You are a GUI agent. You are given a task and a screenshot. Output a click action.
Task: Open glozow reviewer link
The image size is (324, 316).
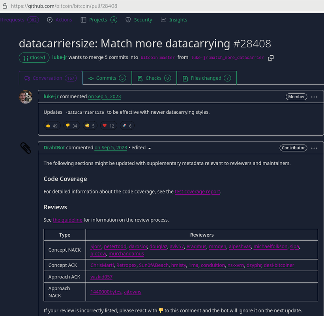(98, 254)
